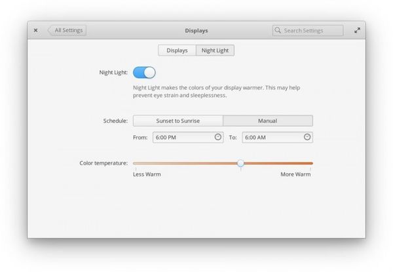The image size is (393, 272).
Task: Open the From time clock picker
Action: point(218,137)
